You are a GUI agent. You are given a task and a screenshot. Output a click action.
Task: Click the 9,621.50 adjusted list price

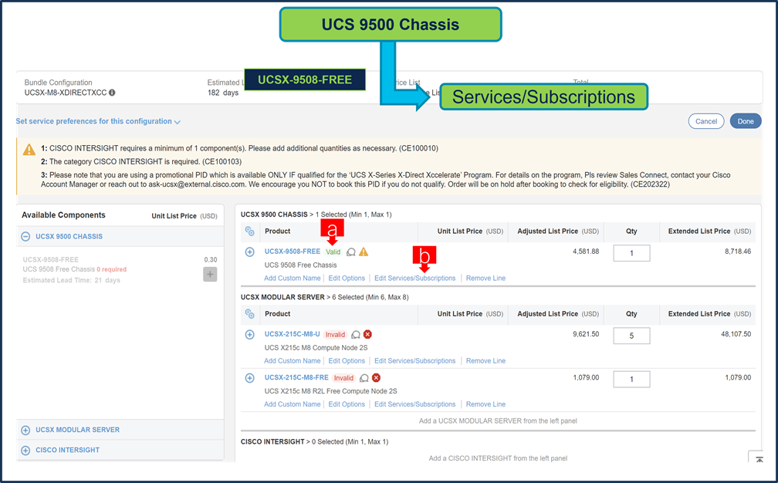pyautogui.click(x=586, y=334)
